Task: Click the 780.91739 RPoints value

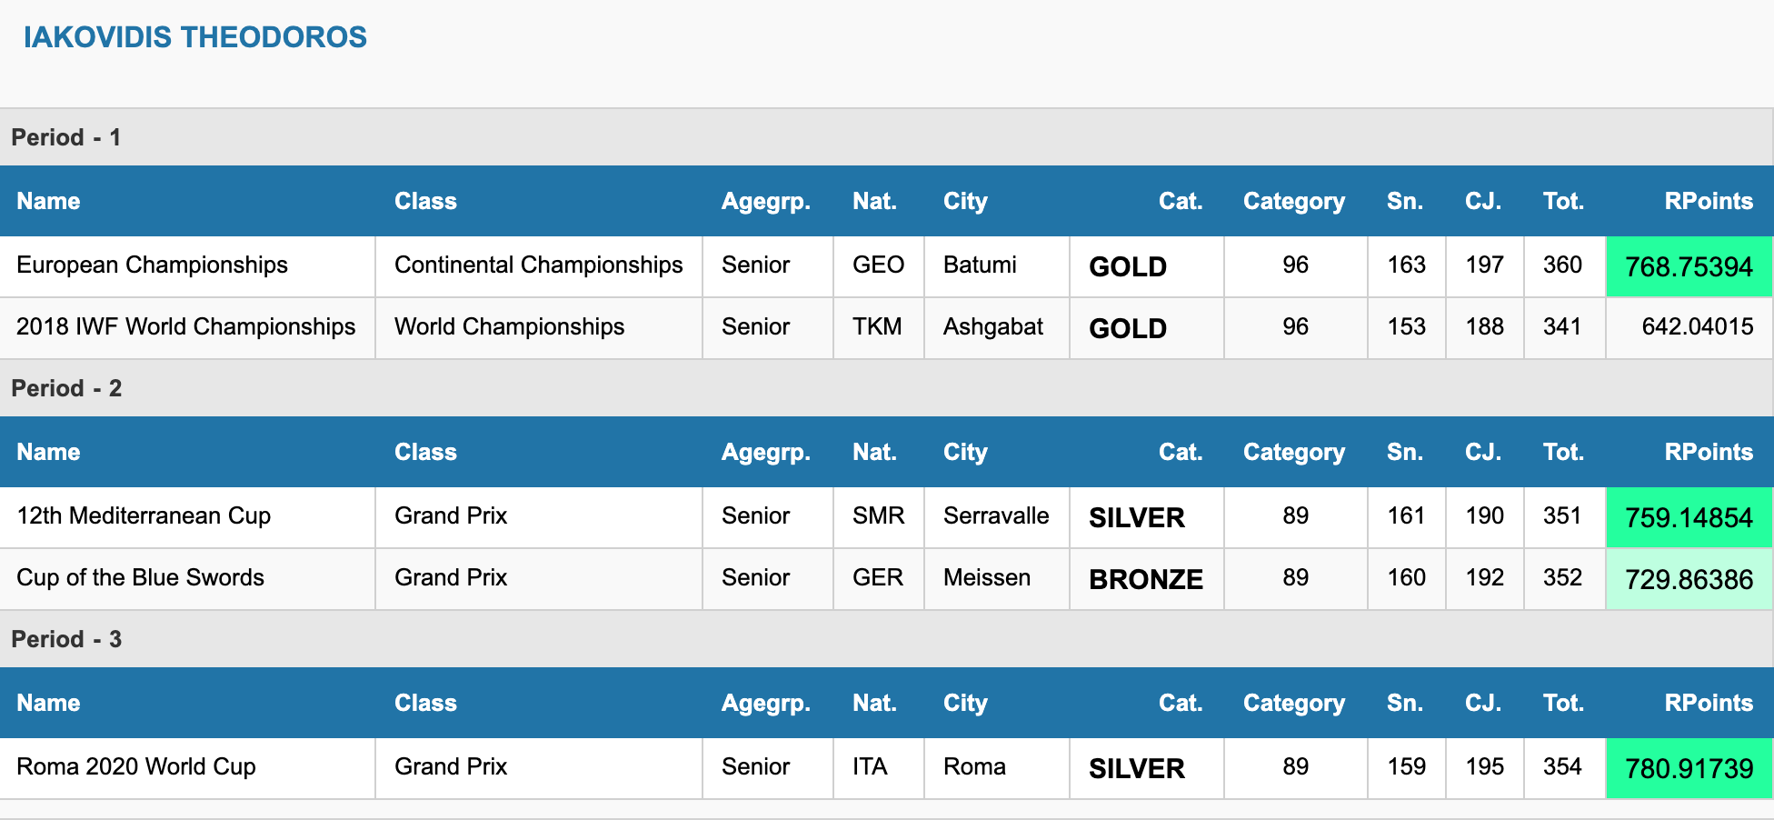Action: (x=1689, y=768)
